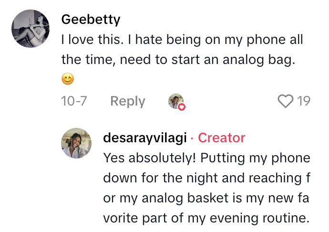The image size is (329, 232).
Task: Open Geebetty's profile picture
Action: (31, 29)
